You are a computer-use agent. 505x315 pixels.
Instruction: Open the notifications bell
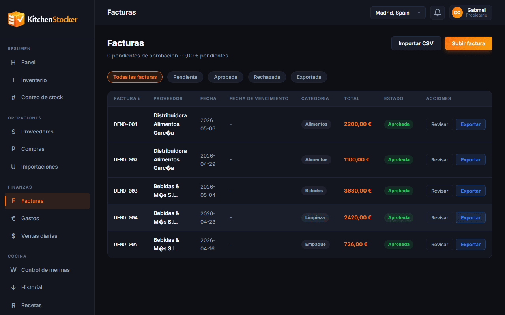coord(438,13)
